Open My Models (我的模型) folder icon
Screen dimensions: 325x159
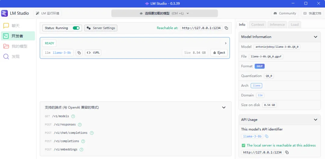click(6, 46)
